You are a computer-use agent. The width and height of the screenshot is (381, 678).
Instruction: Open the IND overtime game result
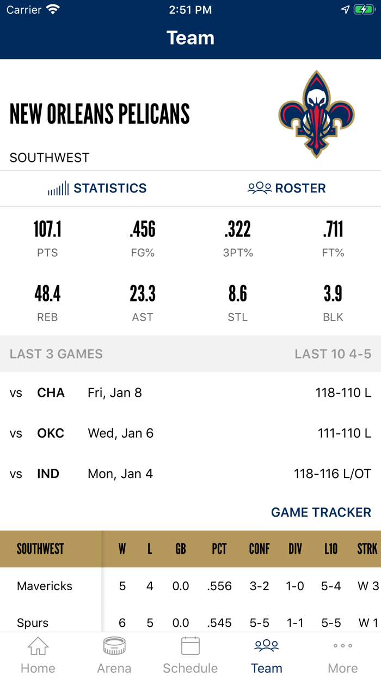190,473
